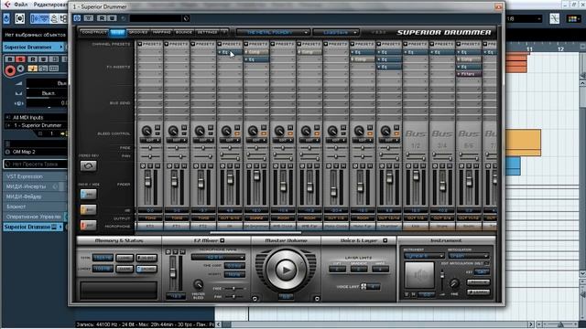This screenshot has height=329, width=586.
Task: Click the Master Bleed knob in EZ Mixer
Action: (x=199, y=285)
